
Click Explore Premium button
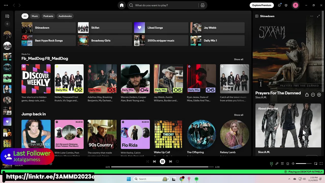coord(262,5)
